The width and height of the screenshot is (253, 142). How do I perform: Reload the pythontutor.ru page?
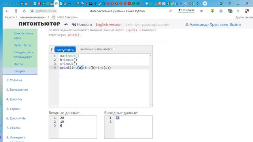point(25,11)
